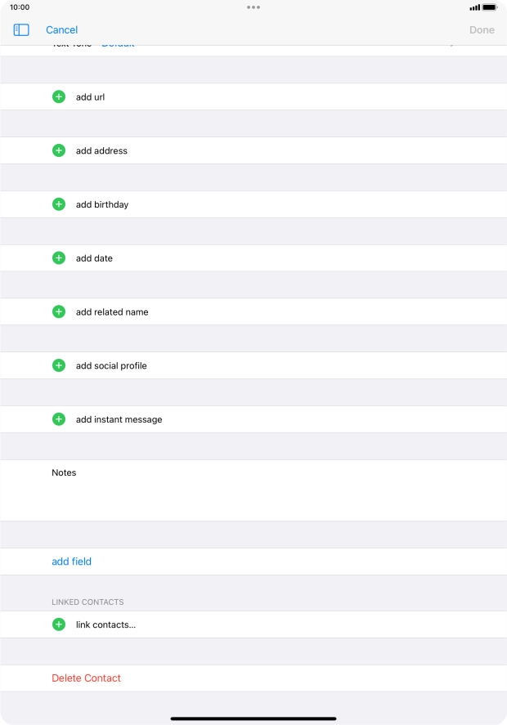507x725 pixels.
Task: Tap the green plus beside add address
Action: [59, 150]
